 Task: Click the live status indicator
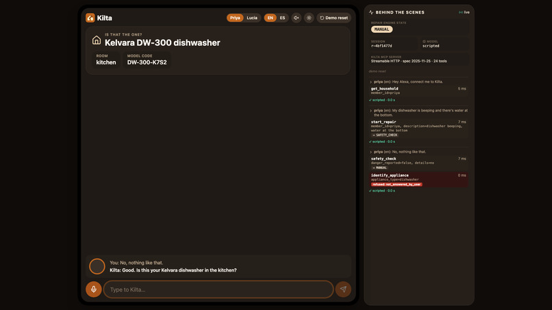tap(464, 12)
